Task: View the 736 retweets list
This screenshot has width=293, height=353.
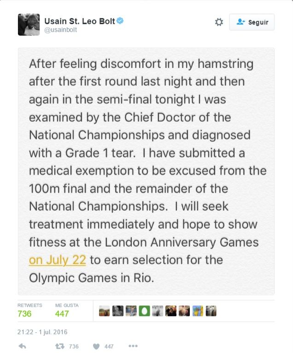Action: (x=24, y=314)
